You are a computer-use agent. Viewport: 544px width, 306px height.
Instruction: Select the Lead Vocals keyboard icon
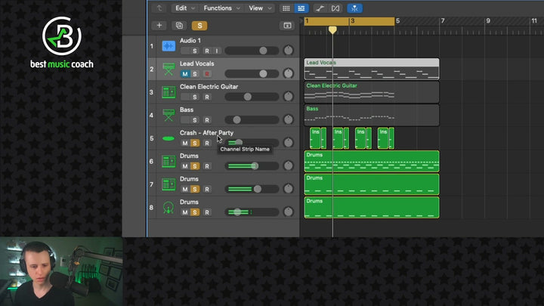point(168,69)
